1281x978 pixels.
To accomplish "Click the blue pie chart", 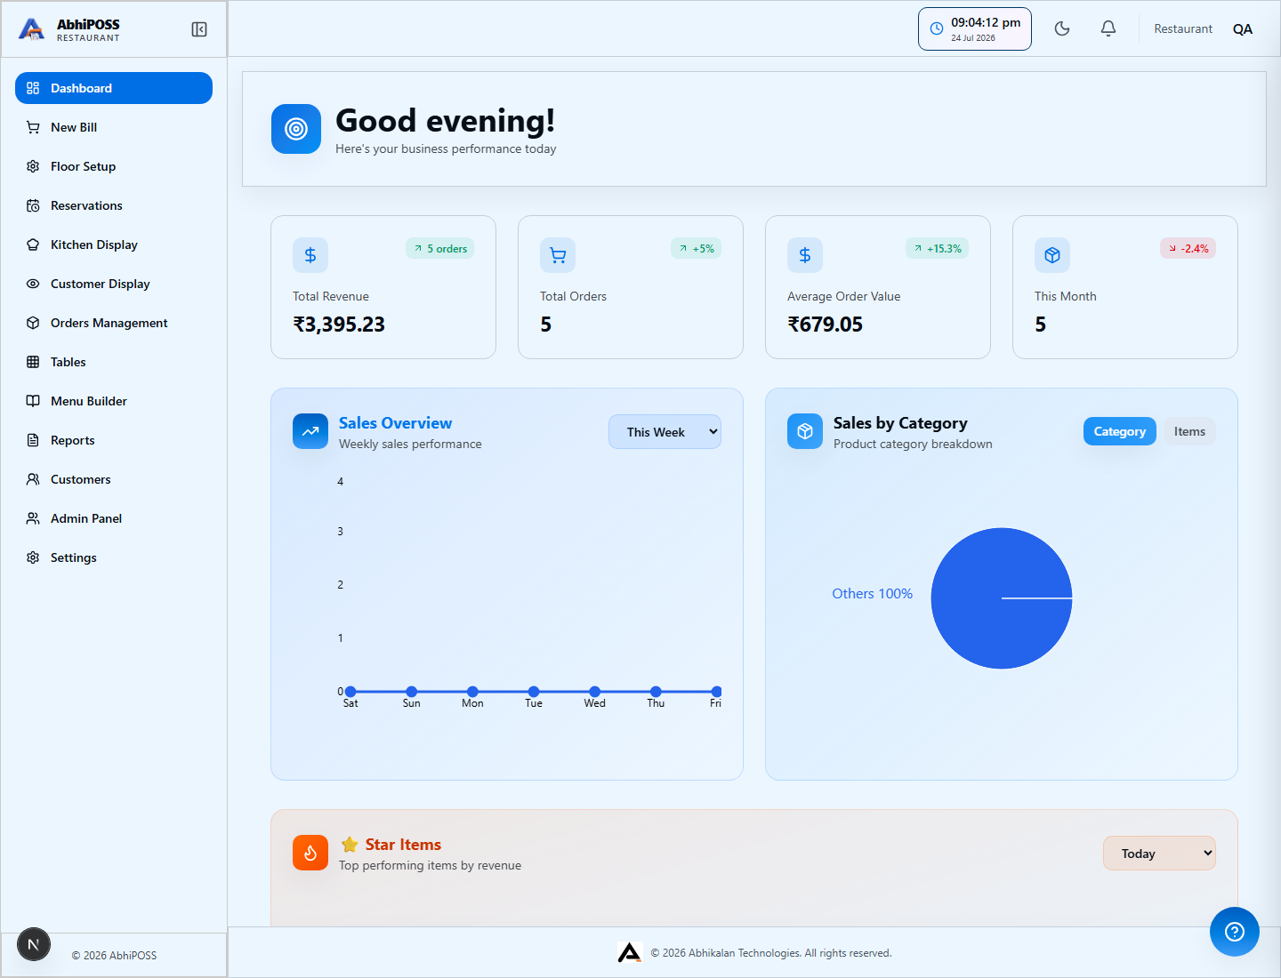I will 1002,598.
